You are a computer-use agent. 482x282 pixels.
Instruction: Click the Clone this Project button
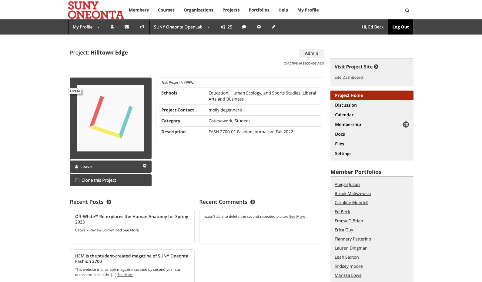(x=111, y=180)
